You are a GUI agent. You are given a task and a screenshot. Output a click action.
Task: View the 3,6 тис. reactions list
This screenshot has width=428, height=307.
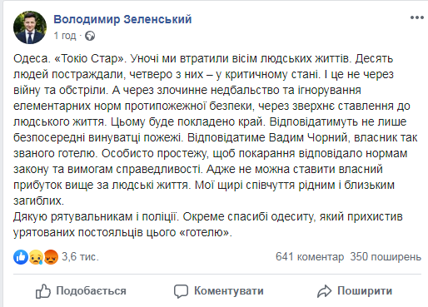tap(80, 257)
